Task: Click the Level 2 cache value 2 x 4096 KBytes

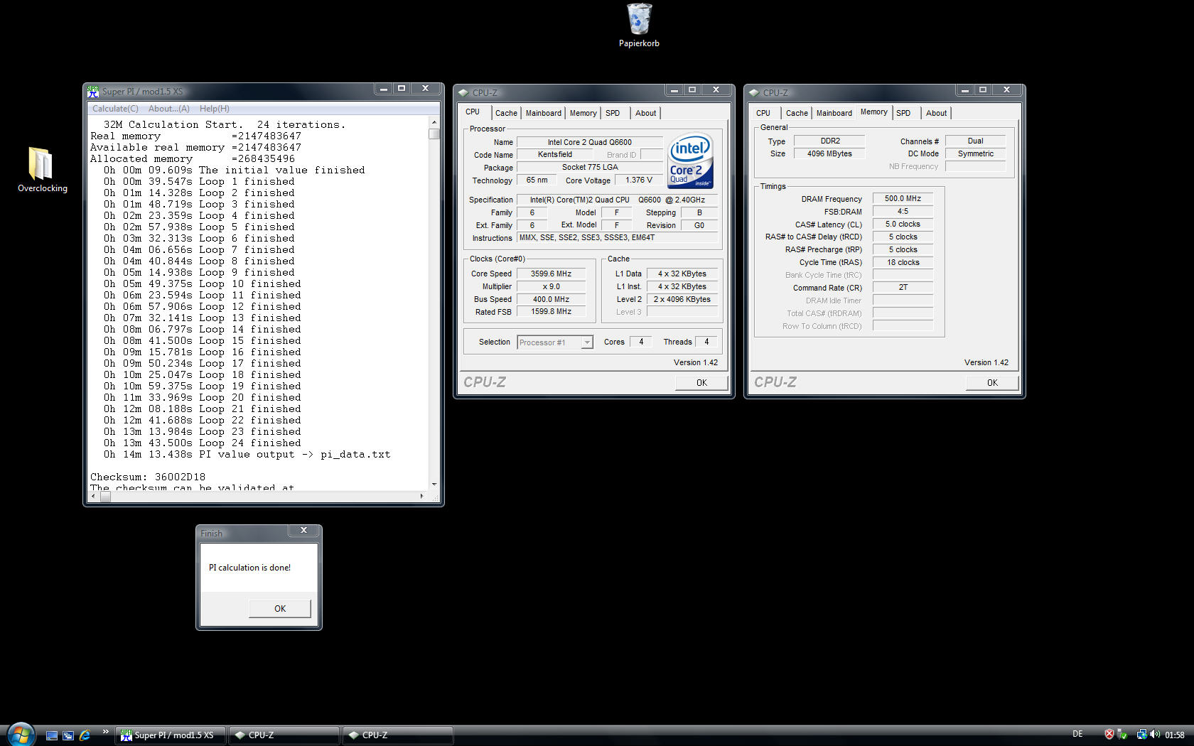Action: 682,299
